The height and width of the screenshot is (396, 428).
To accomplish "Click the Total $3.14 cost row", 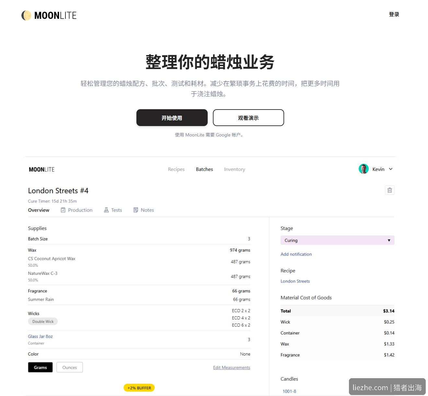I will [337, 311].
